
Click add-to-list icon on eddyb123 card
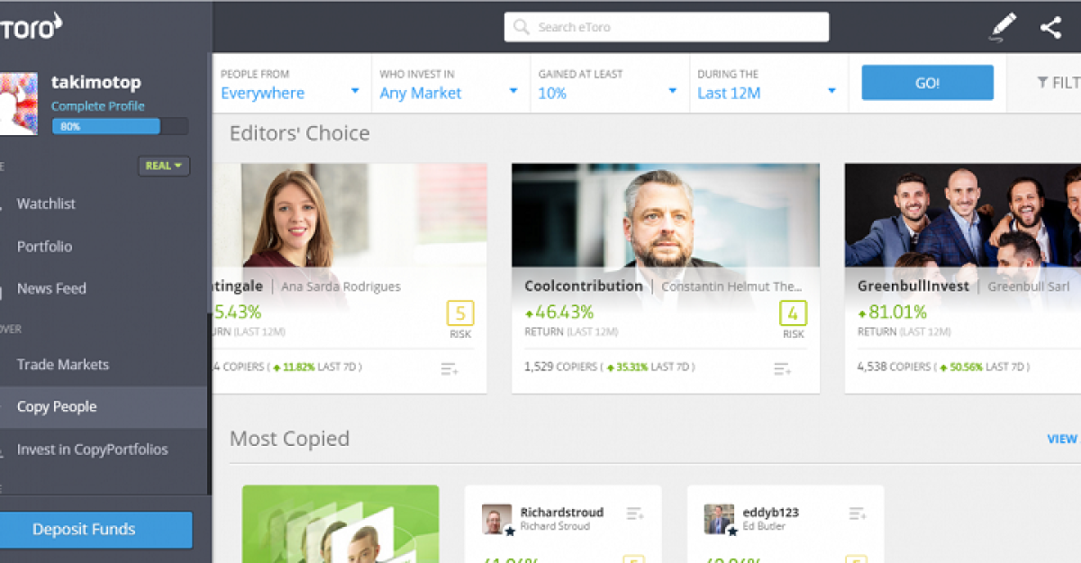click(x=857, y=513)
